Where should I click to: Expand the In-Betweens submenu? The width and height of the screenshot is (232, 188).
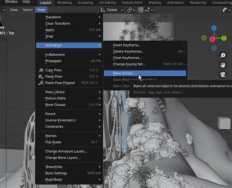coord(69,54)
